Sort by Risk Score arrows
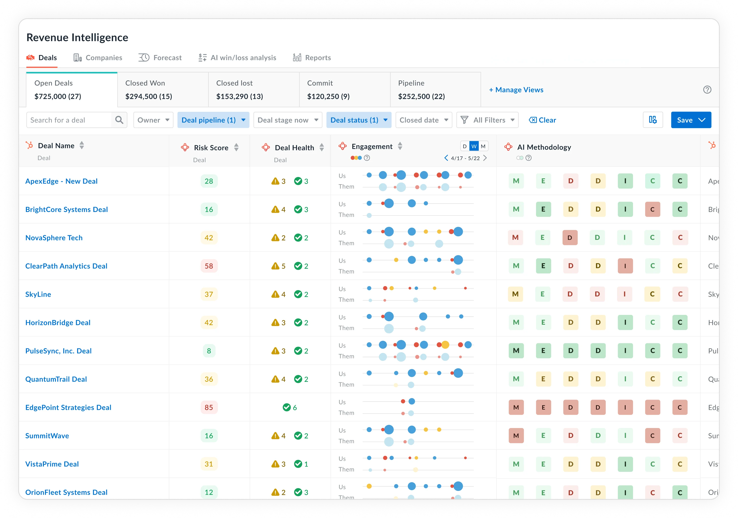The width and height of the screenshot is (738, 518). coord(236,148)
